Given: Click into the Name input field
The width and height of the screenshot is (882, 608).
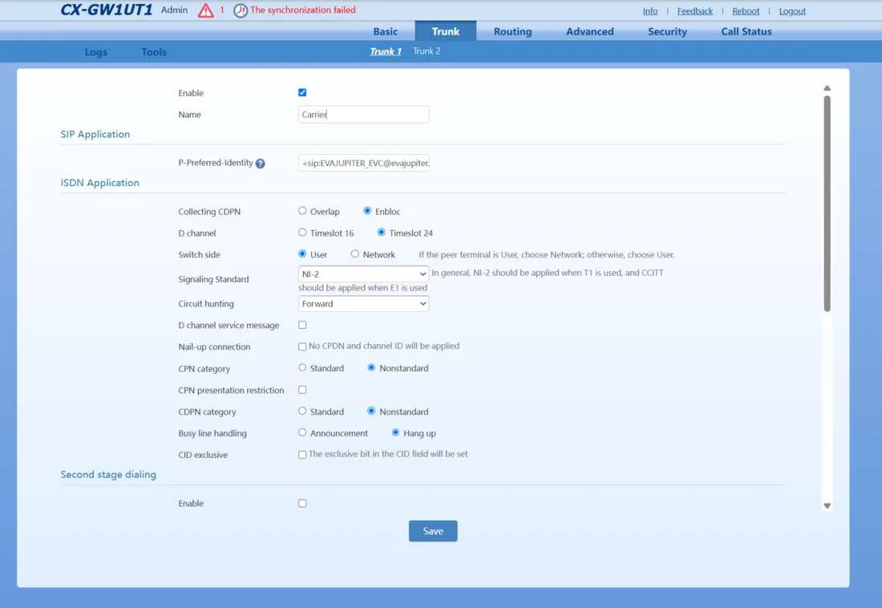Looking at the screenshot, I should tap(363, 114).
